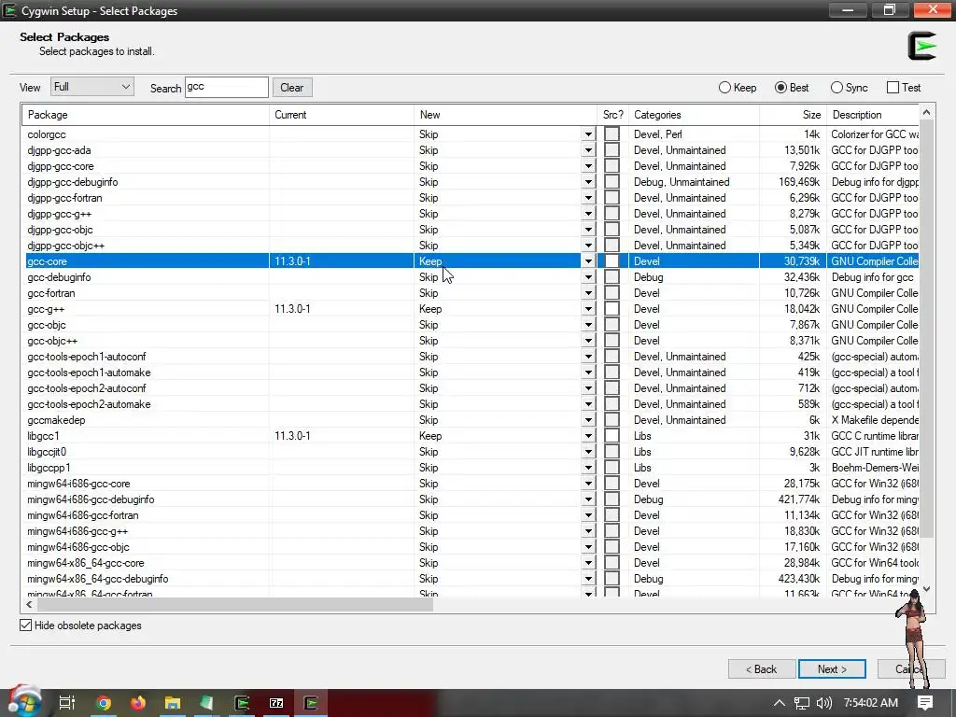956x717 pixels.
Task: Proceed with the Next button
Action: 832,668
